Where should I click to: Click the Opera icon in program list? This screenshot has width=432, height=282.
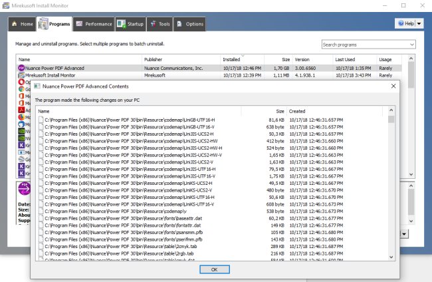click(21, 82)
